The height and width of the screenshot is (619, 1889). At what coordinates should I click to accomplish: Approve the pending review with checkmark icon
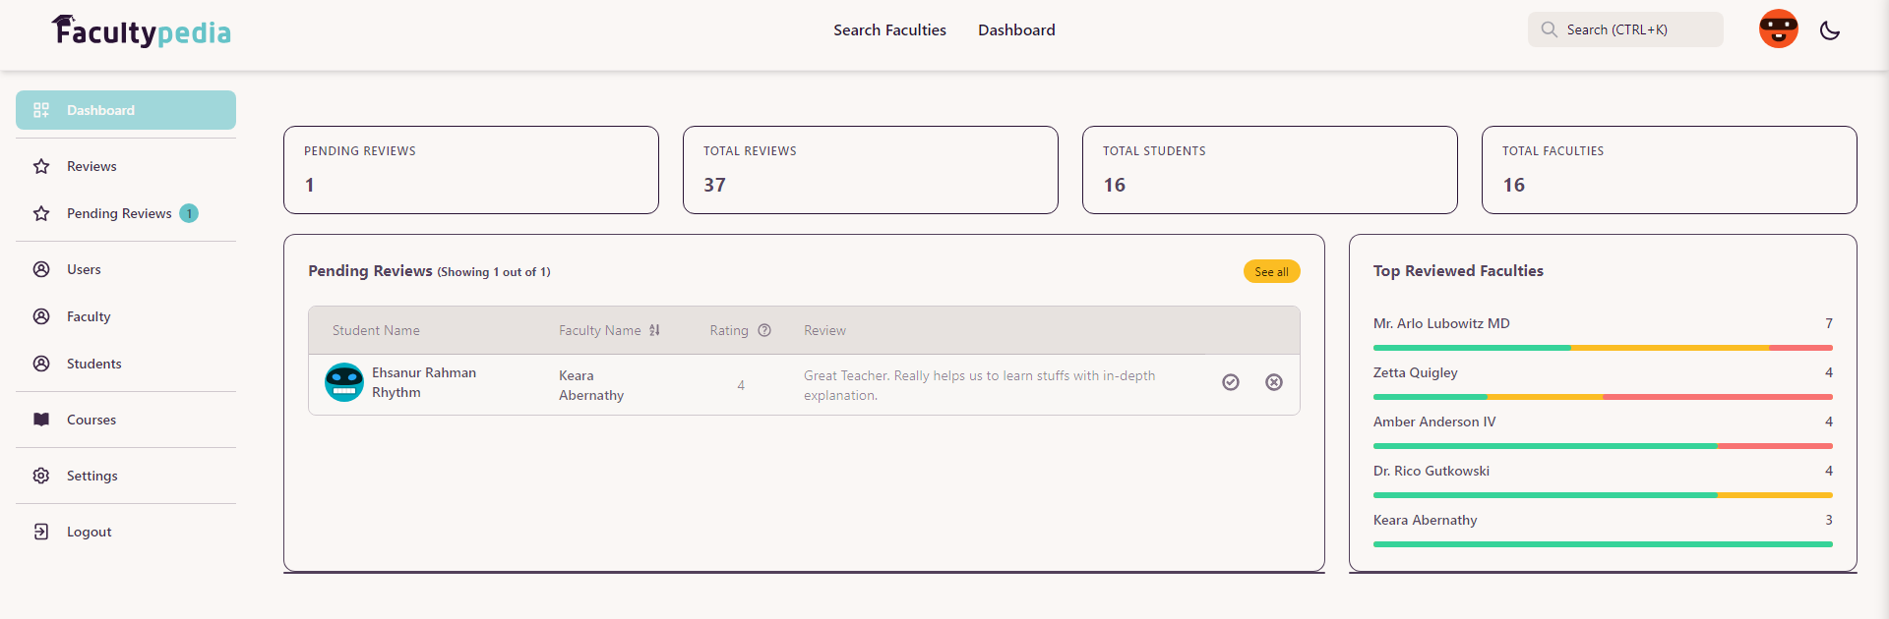click(1231, 382)
